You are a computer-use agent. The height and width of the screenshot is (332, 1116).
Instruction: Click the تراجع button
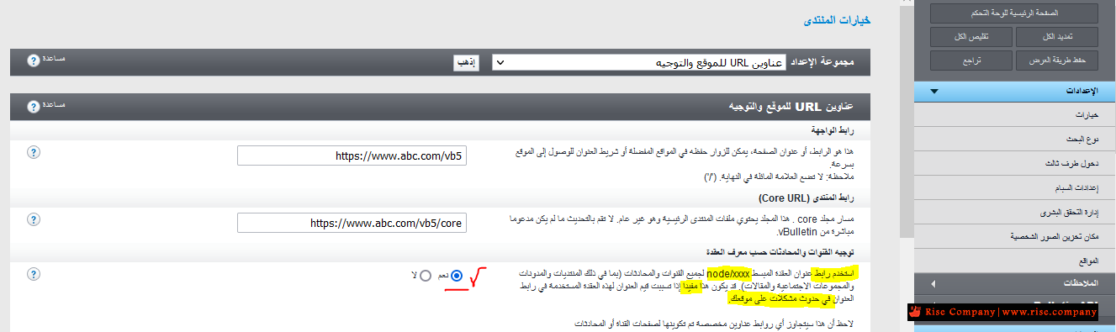click(x=971, y=61)
